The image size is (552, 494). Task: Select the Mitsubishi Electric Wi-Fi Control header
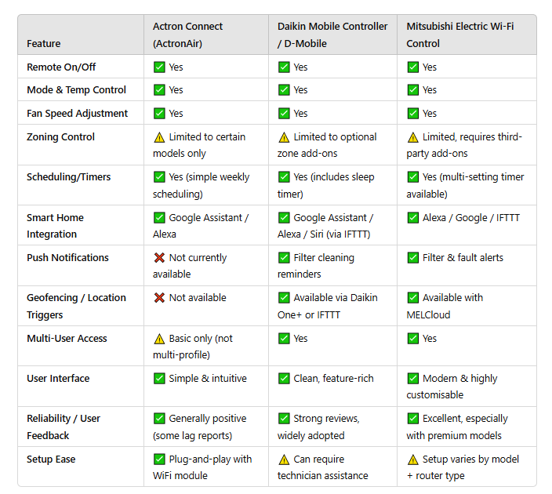pos(467,35)
